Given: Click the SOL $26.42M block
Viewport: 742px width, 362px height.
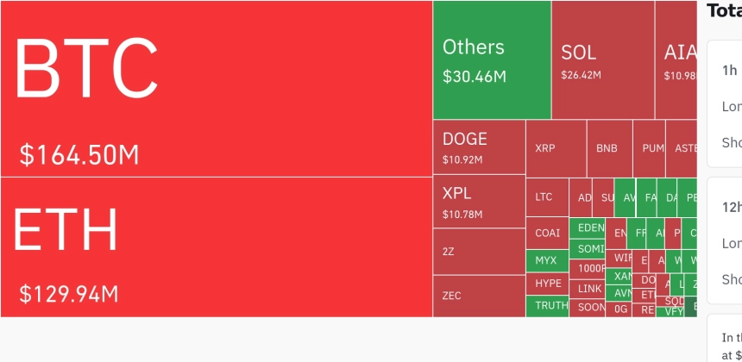Looking at the screenshot, I should point(602,60).
